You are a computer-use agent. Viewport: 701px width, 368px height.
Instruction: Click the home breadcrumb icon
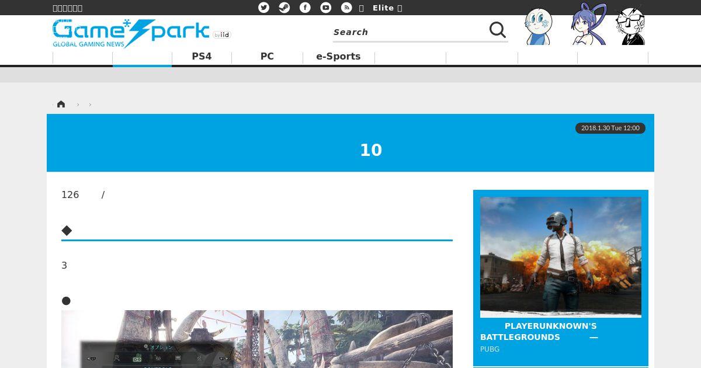pyautogui.click(x=61, y=104)
